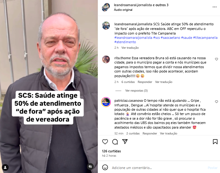Screen dimensions: 220x173
Task: Reply to patriciaz.casanova's comment
Action: pyautogui.click(x=150, y=134)
